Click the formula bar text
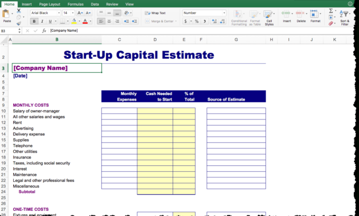Image resolution: width=359 pixels, height=216 pixels. (64, 30)
